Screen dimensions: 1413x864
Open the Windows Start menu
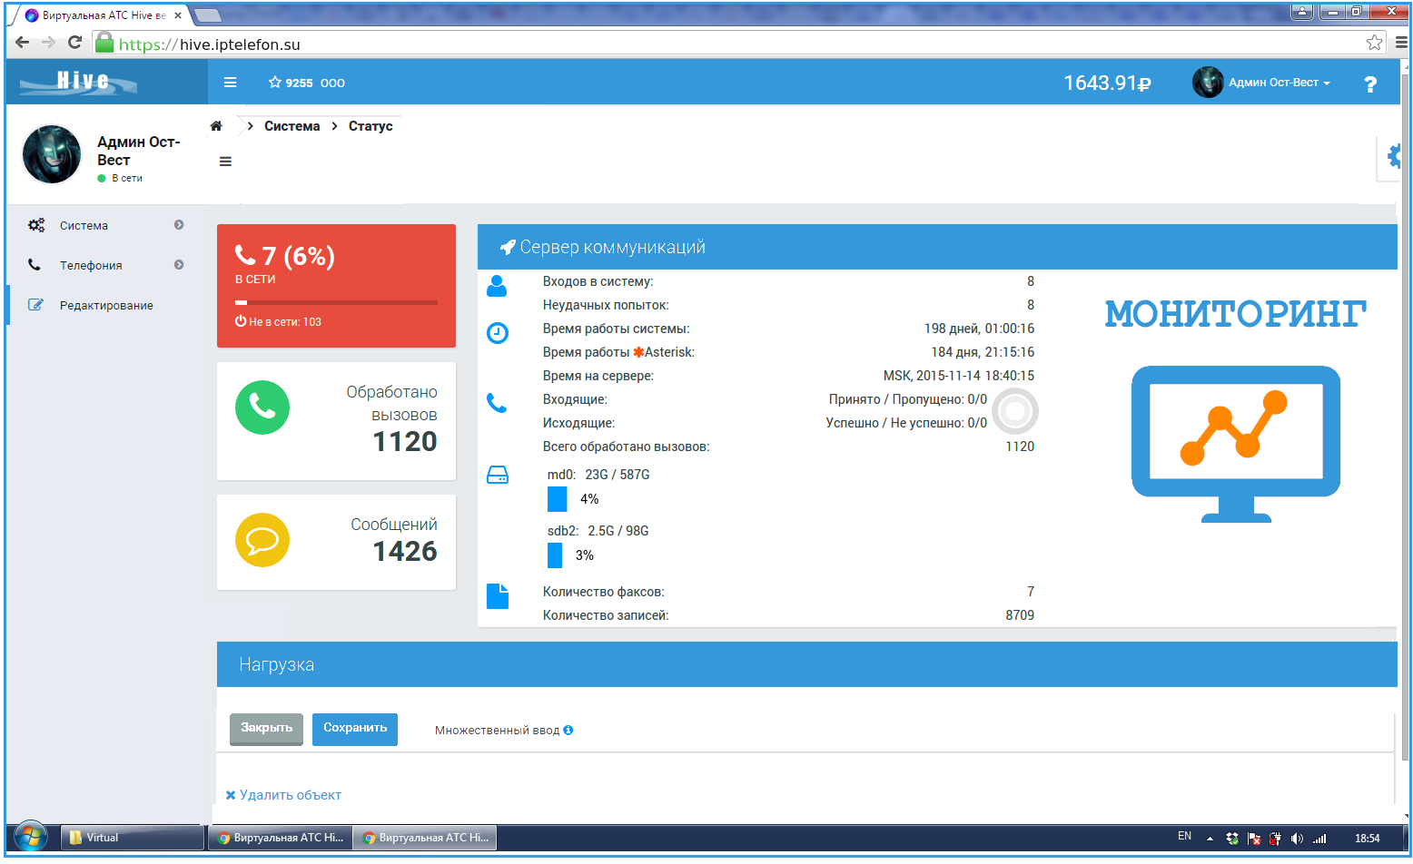(x=30, y=837)
